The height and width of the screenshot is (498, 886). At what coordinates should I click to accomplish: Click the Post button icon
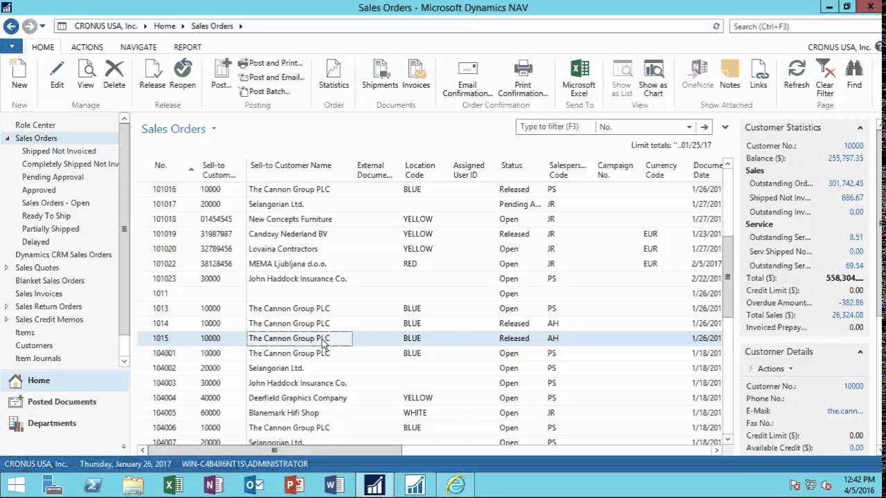coord(222,69)
